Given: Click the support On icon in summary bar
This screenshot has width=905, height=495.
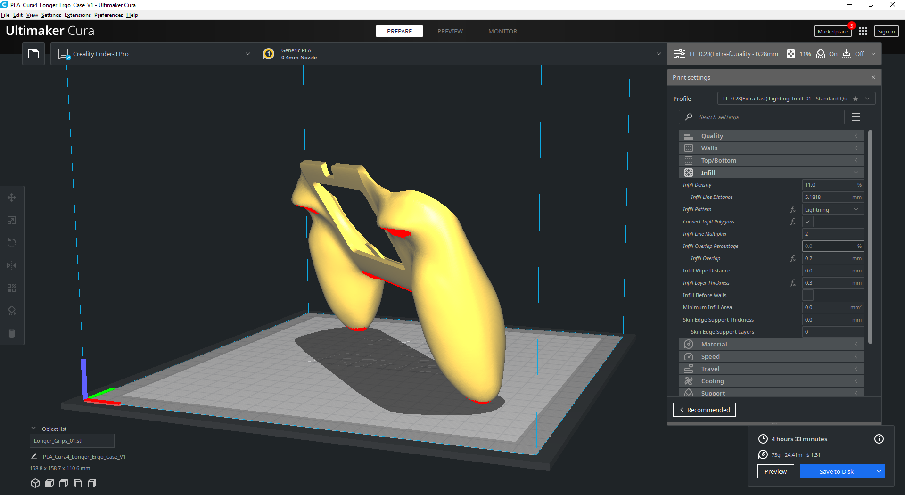Looking at the screenshot, I should click(821, 54).
